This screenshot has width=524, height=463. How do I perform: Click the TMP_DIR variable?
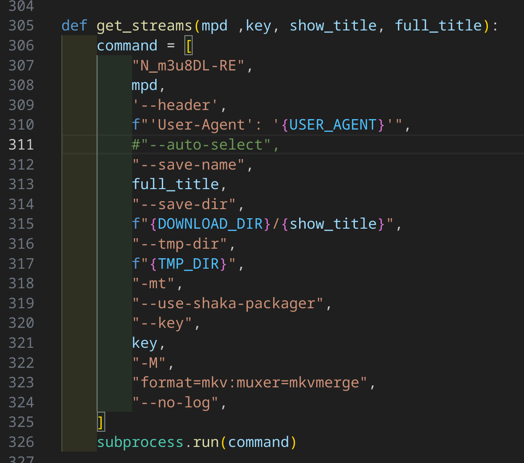[x=188, y=264]
